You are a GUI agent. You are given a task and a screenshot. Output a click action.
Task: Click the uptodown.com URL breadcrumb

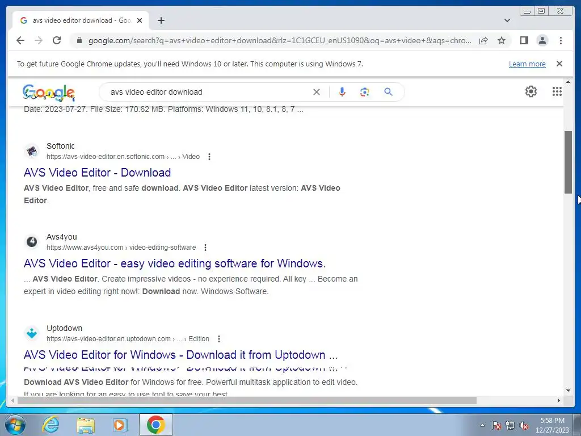click(128, 339)
